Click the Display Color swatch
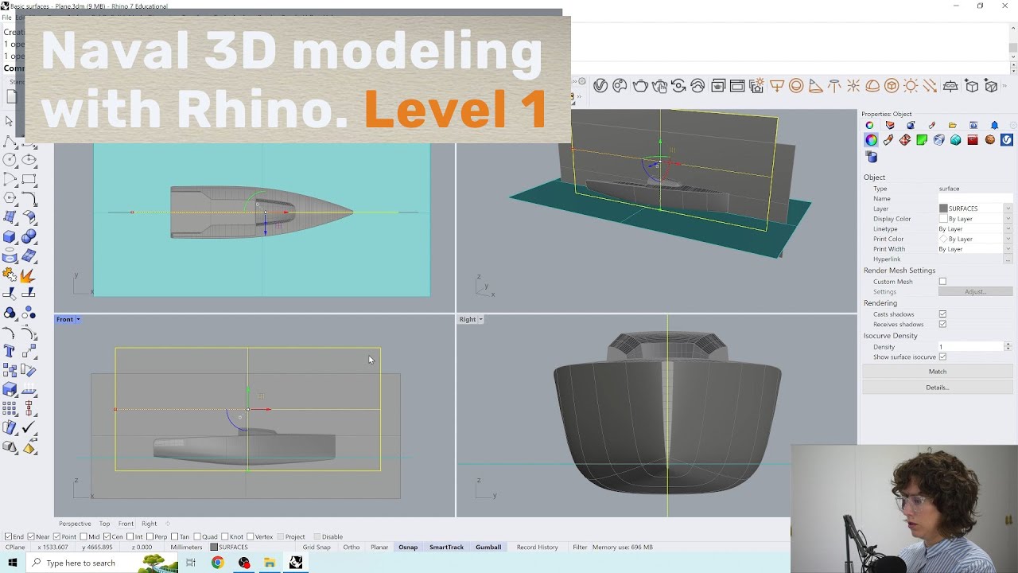This screenshot has height=573, width=1018. pos(943,219)
